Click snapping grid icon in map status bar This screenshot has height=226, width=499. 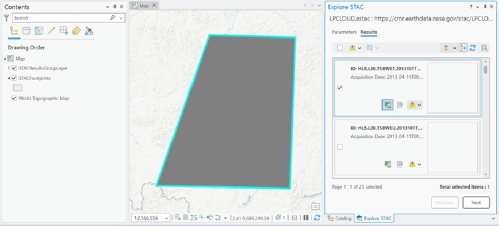178,218
